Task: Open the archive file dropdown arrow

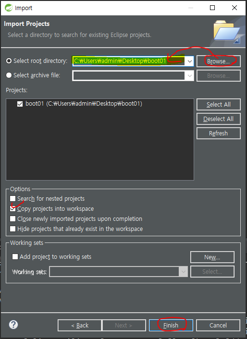Action: (x=190, y=76)
